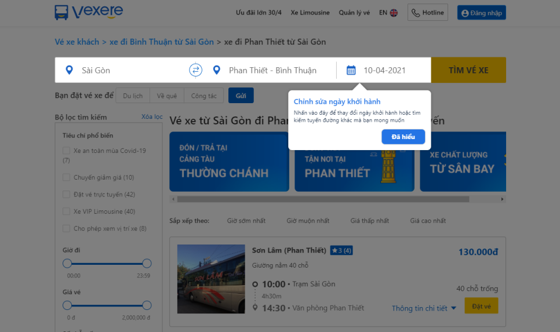
Task: Click the Sài Gòn origin input field
Action: tap(121, 70)
